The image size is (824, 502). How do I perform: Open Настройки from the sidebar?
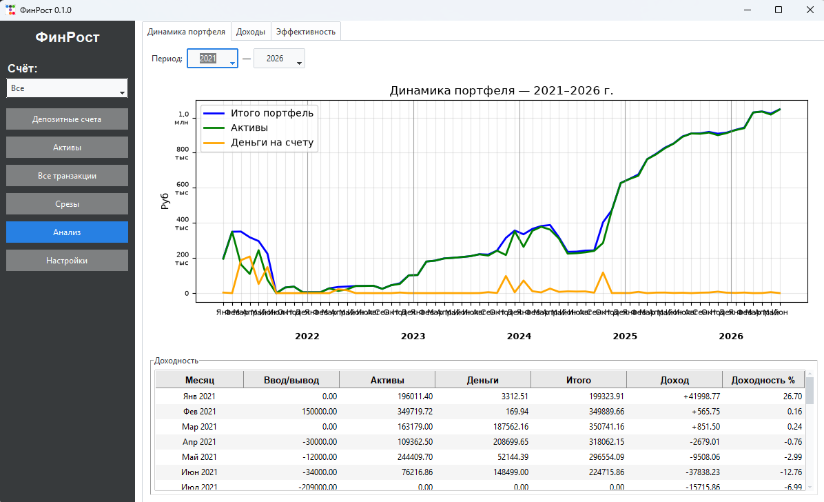67,261
